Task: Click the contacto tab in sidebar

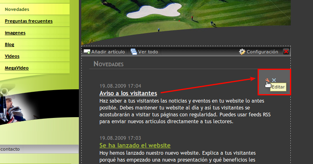Action: (10, 149)
